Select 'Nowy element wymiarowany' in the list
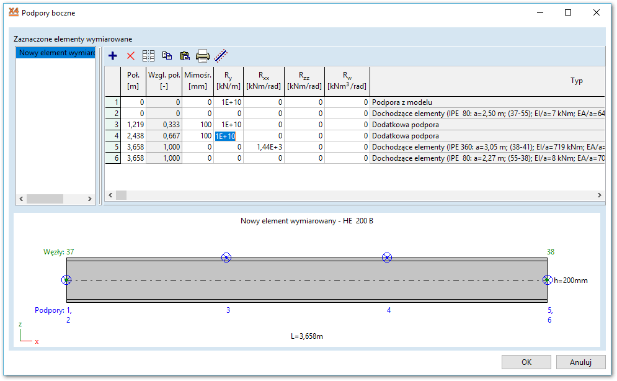 click(x=56, y=53)
